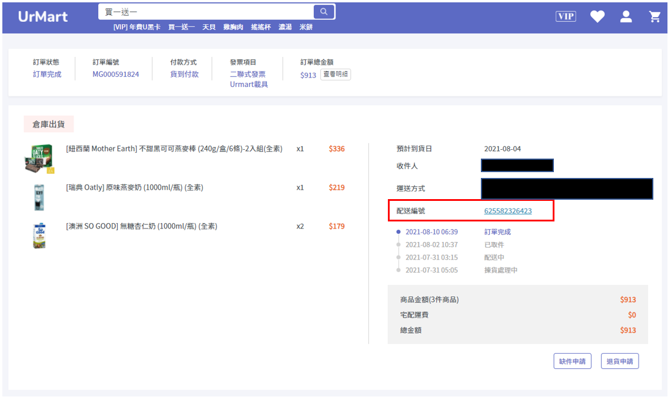Focus the search input field

point(206,12)
